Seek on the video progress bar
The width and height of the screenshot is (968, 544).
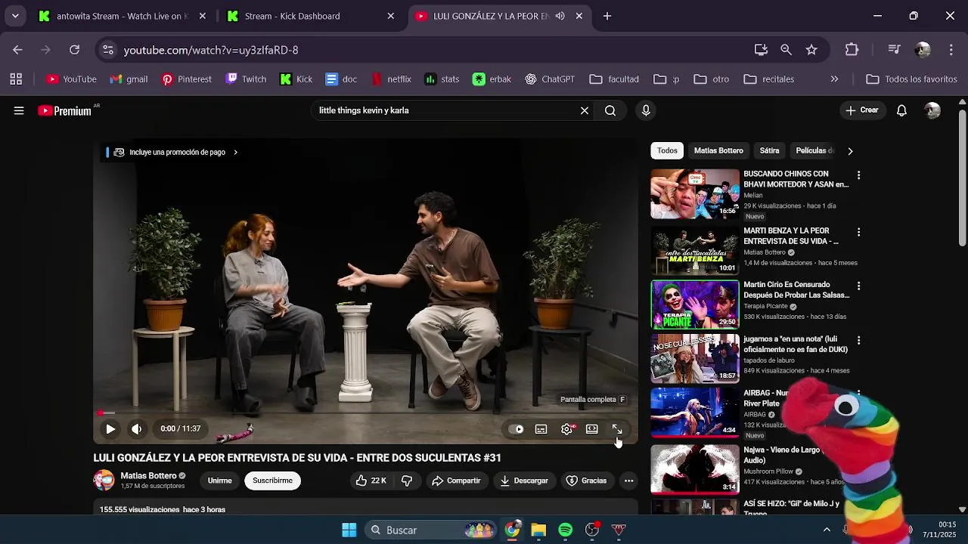(x=365, y=413)
